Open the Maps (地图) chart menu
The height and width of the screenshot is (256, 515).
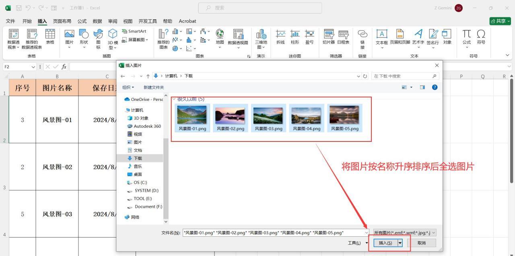click(220, 39)
